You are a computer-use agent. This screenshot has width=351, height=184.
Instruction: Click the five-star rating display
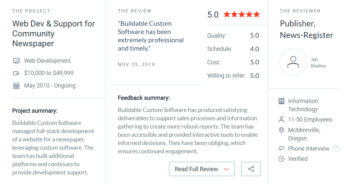point(242,15)
